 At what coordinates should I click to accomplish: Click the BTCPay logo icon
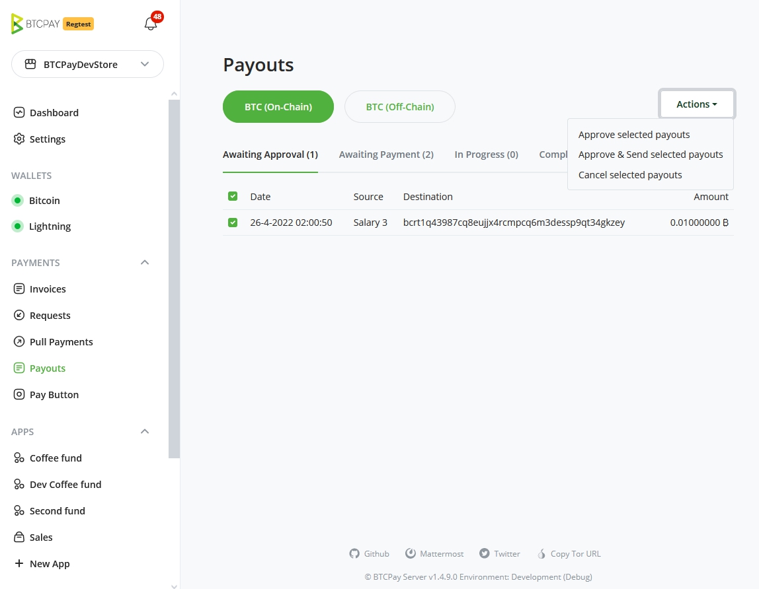[17, 24]
